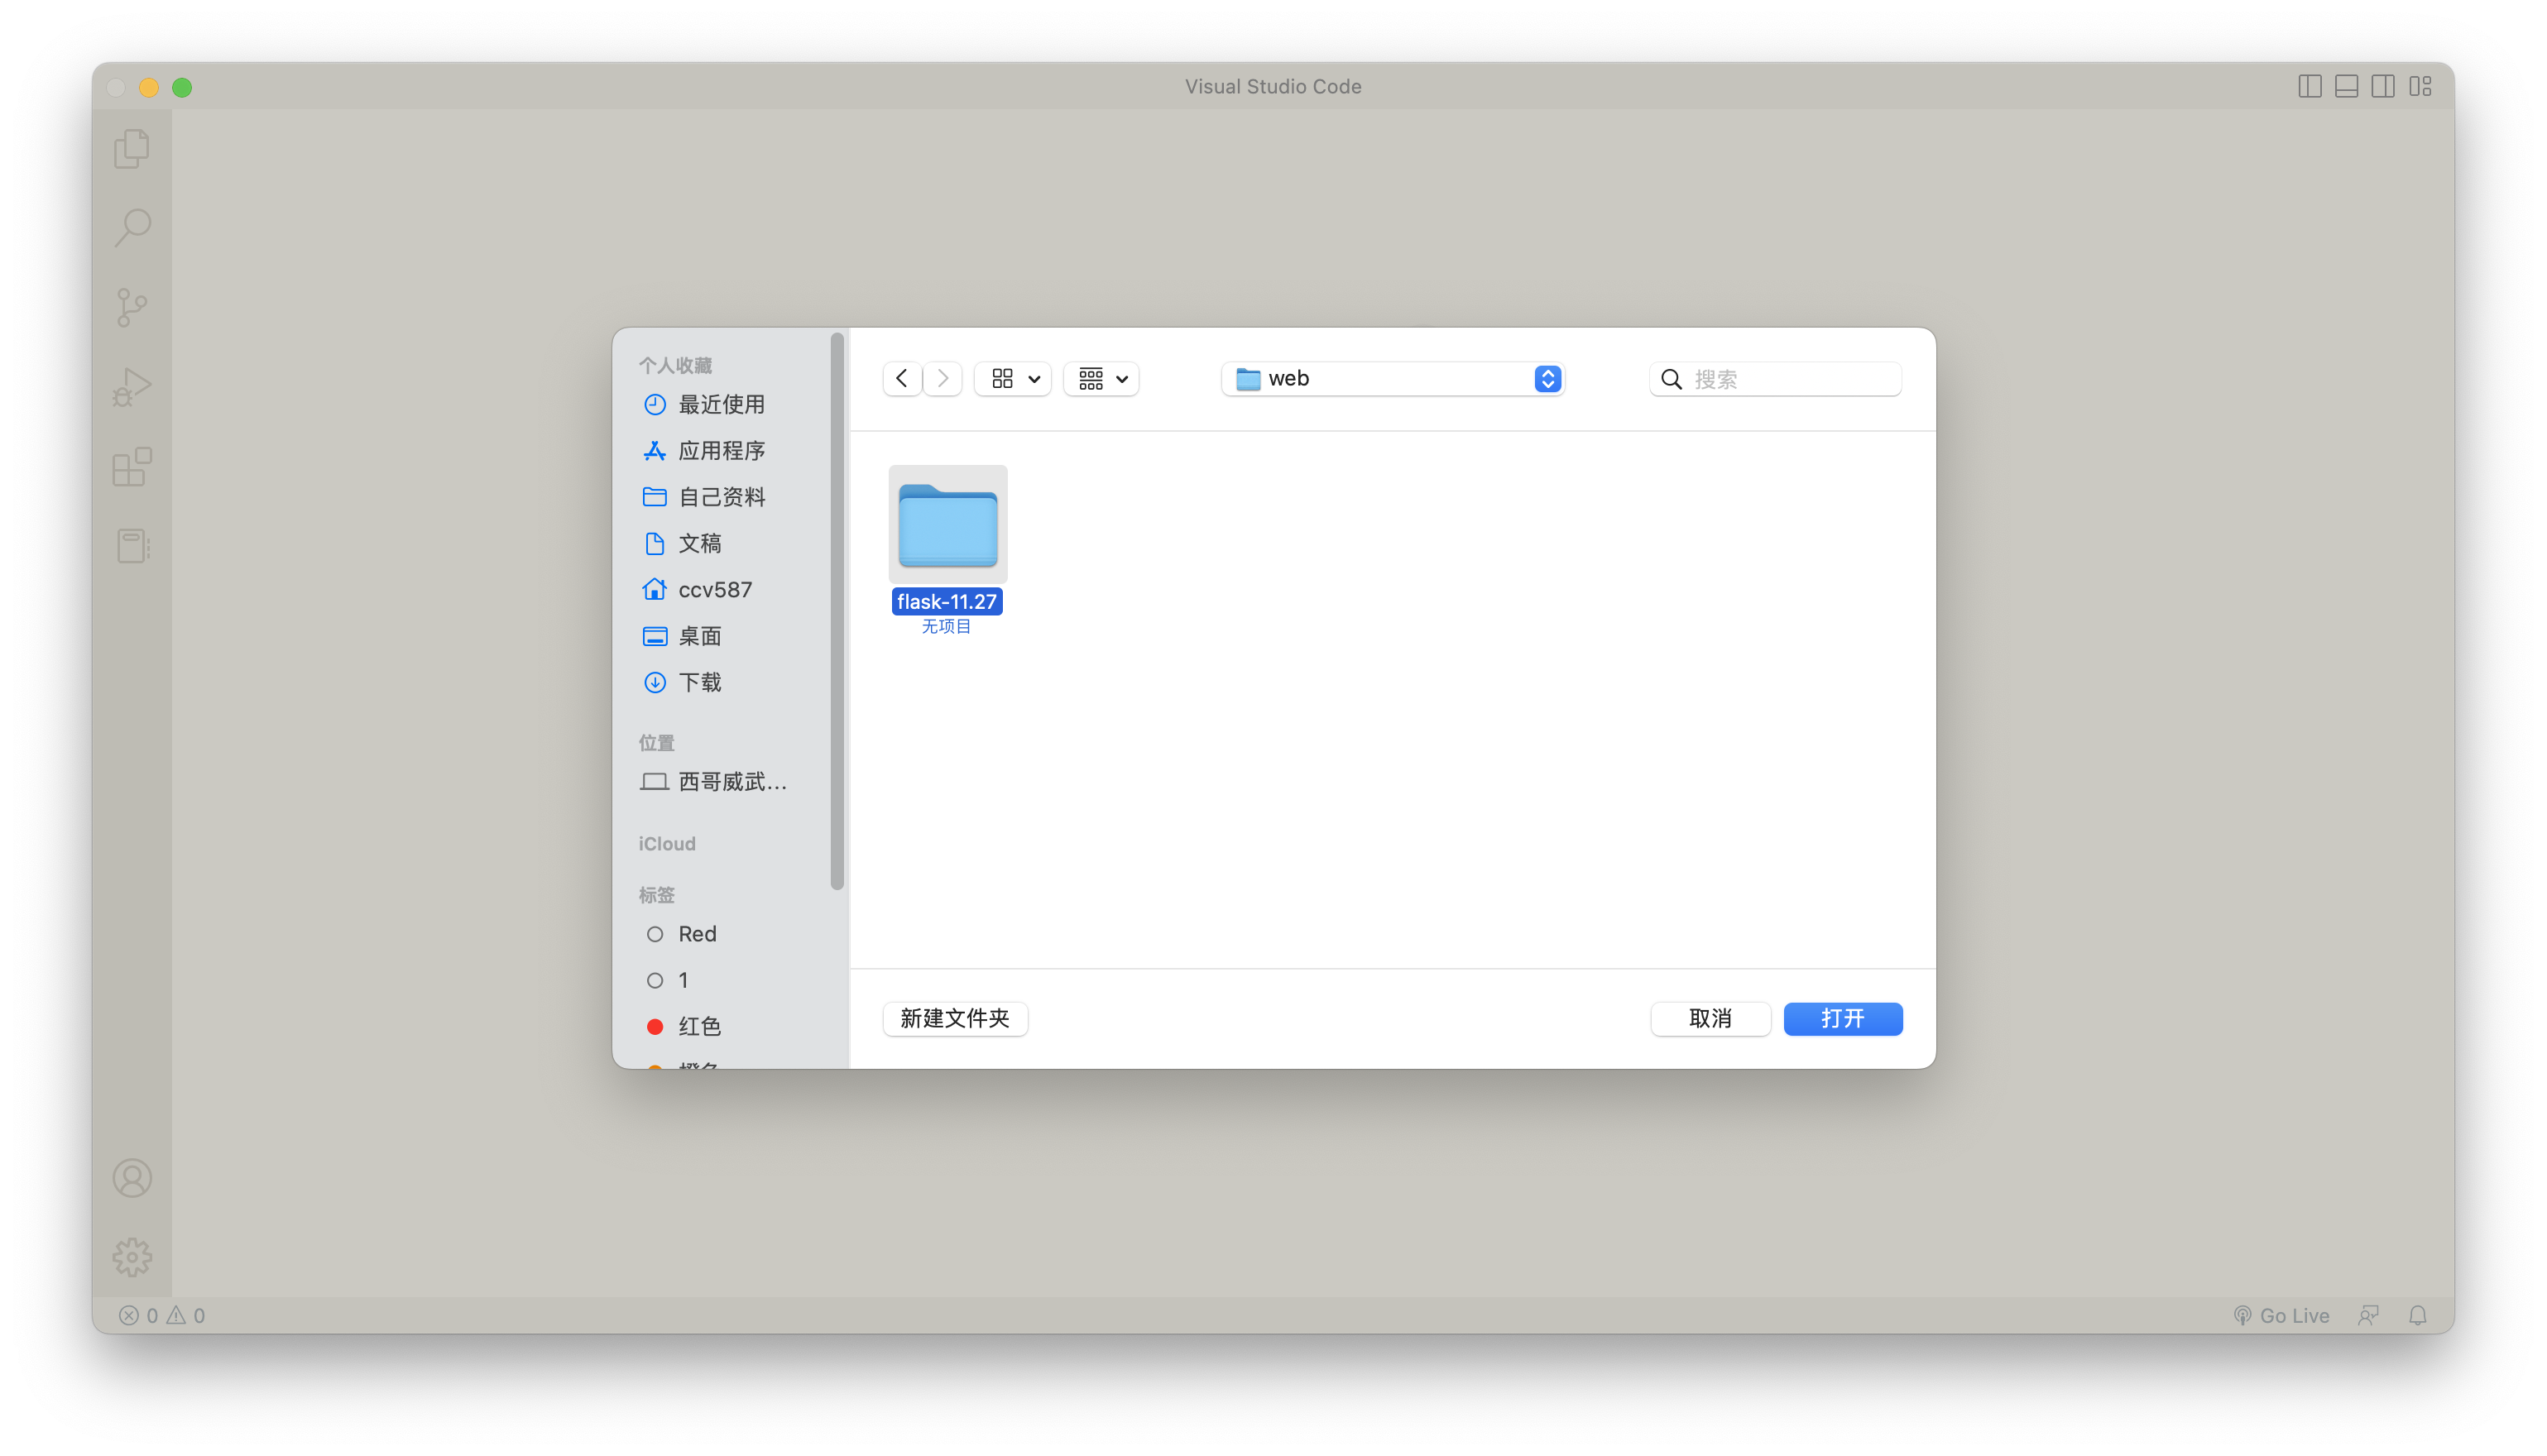Screen dimensions: 2547x1456
Task: Click the flask-11.27 folder name label
Action: [x=947, y=601]
